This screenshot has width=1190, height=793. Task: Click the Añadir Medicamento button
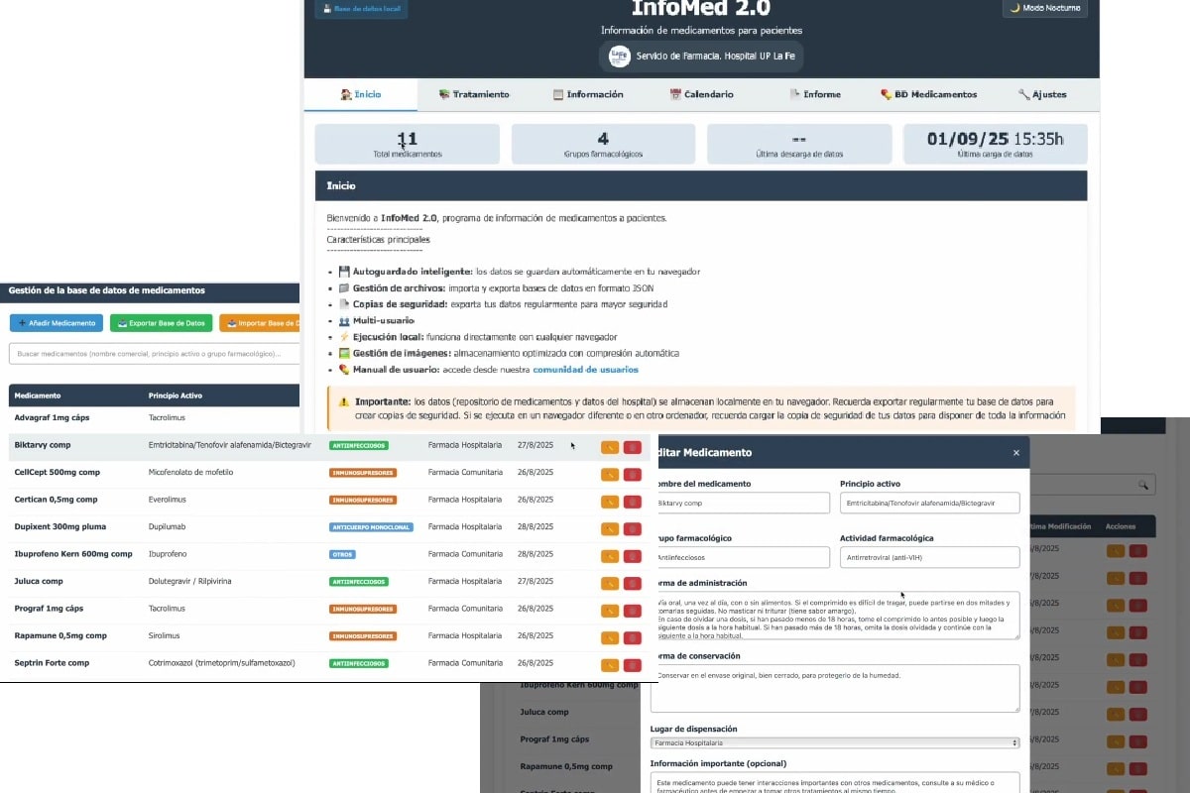(x=56, y=323)
